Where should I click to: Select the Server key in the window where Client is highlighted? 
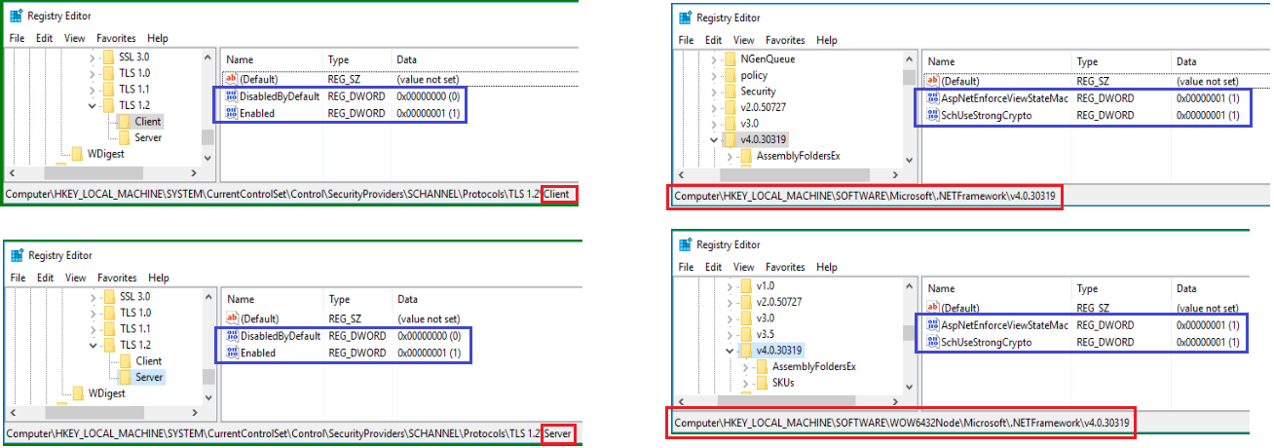pos(148,137)
